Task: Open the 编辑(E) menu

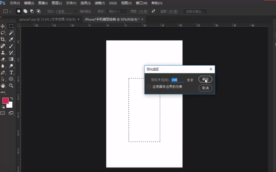Action: coord(29,3)
